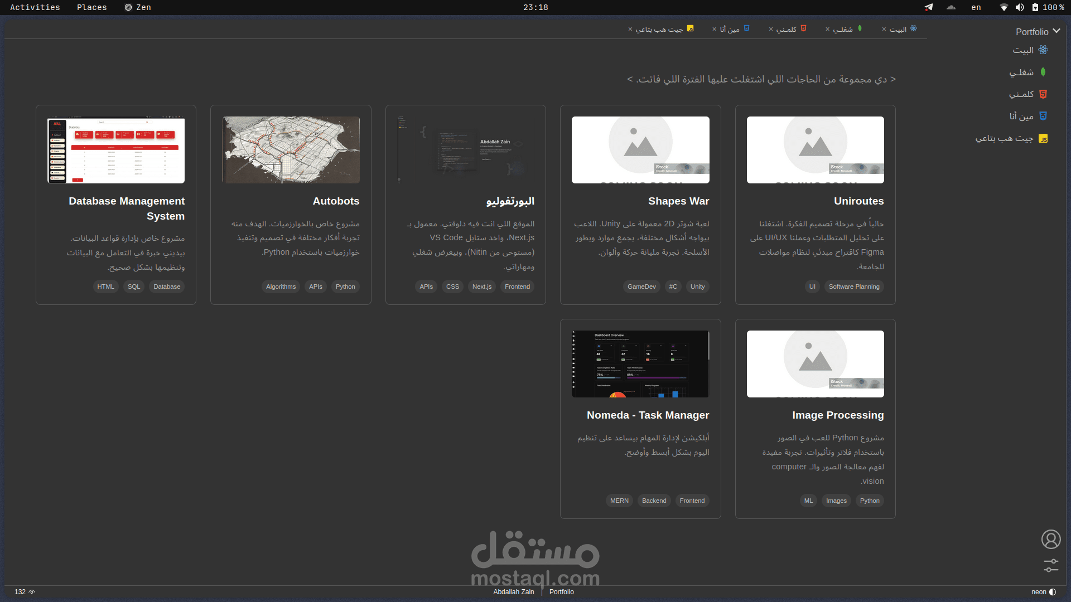Open the 'en' keyboard language selector in top bar
1071x602 pixels.
(976, 7)
